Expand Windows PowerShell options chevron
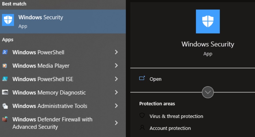This screenshot has height=137, width=255. pyautogui.click(x=116, y=52)
